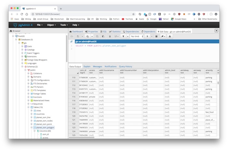Open the Help menu
Viewport: 228px width, 151px height.
[76, 25]
